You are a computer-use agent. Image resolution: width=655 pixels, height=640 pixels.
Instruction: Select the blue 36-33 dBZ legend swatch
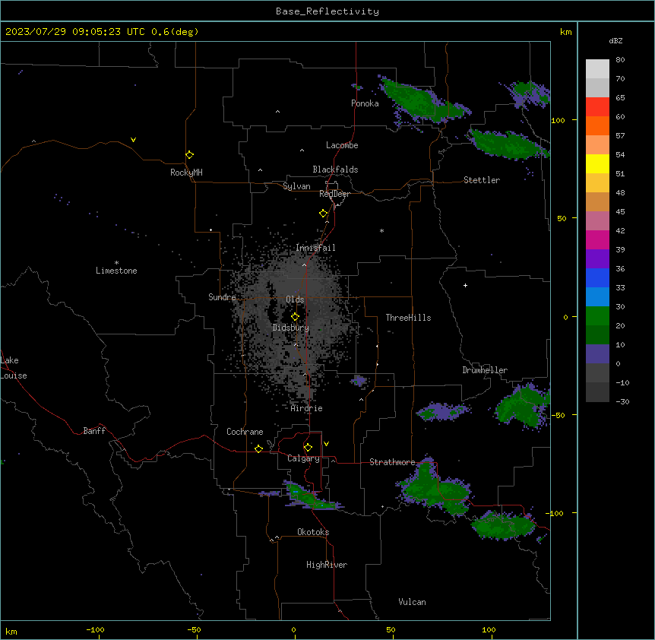[x=597, y=277]
